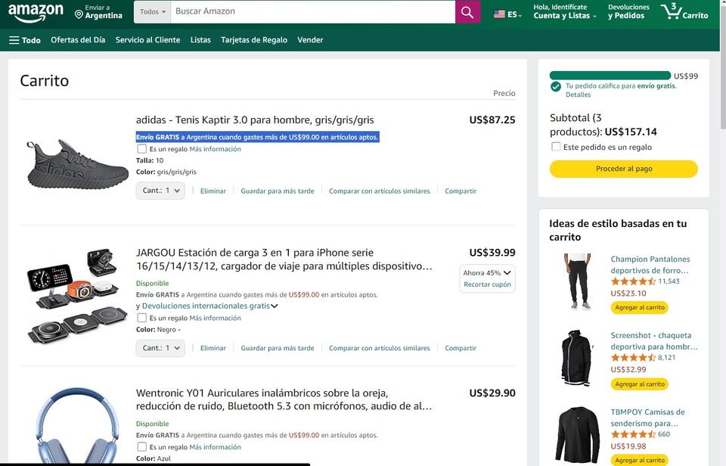Click the US flag language icon
Viewport: 726px width, 466px height.
click(499, 14)
